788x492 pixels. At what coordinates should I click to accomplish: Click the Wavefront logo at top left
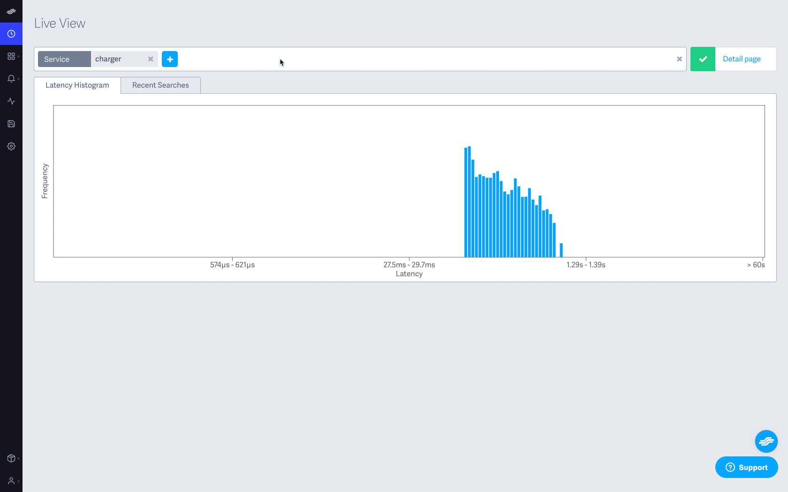click(11, 11)
